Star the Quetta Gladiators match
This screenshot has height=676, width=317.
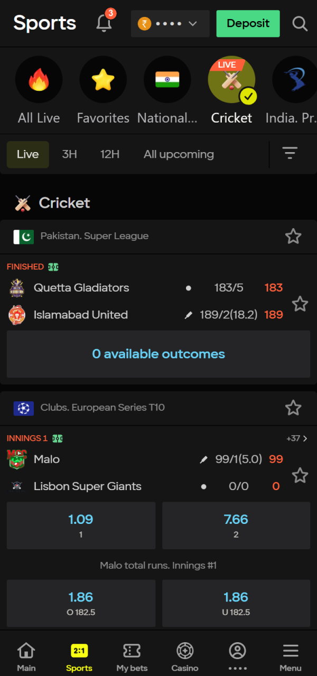300,304
